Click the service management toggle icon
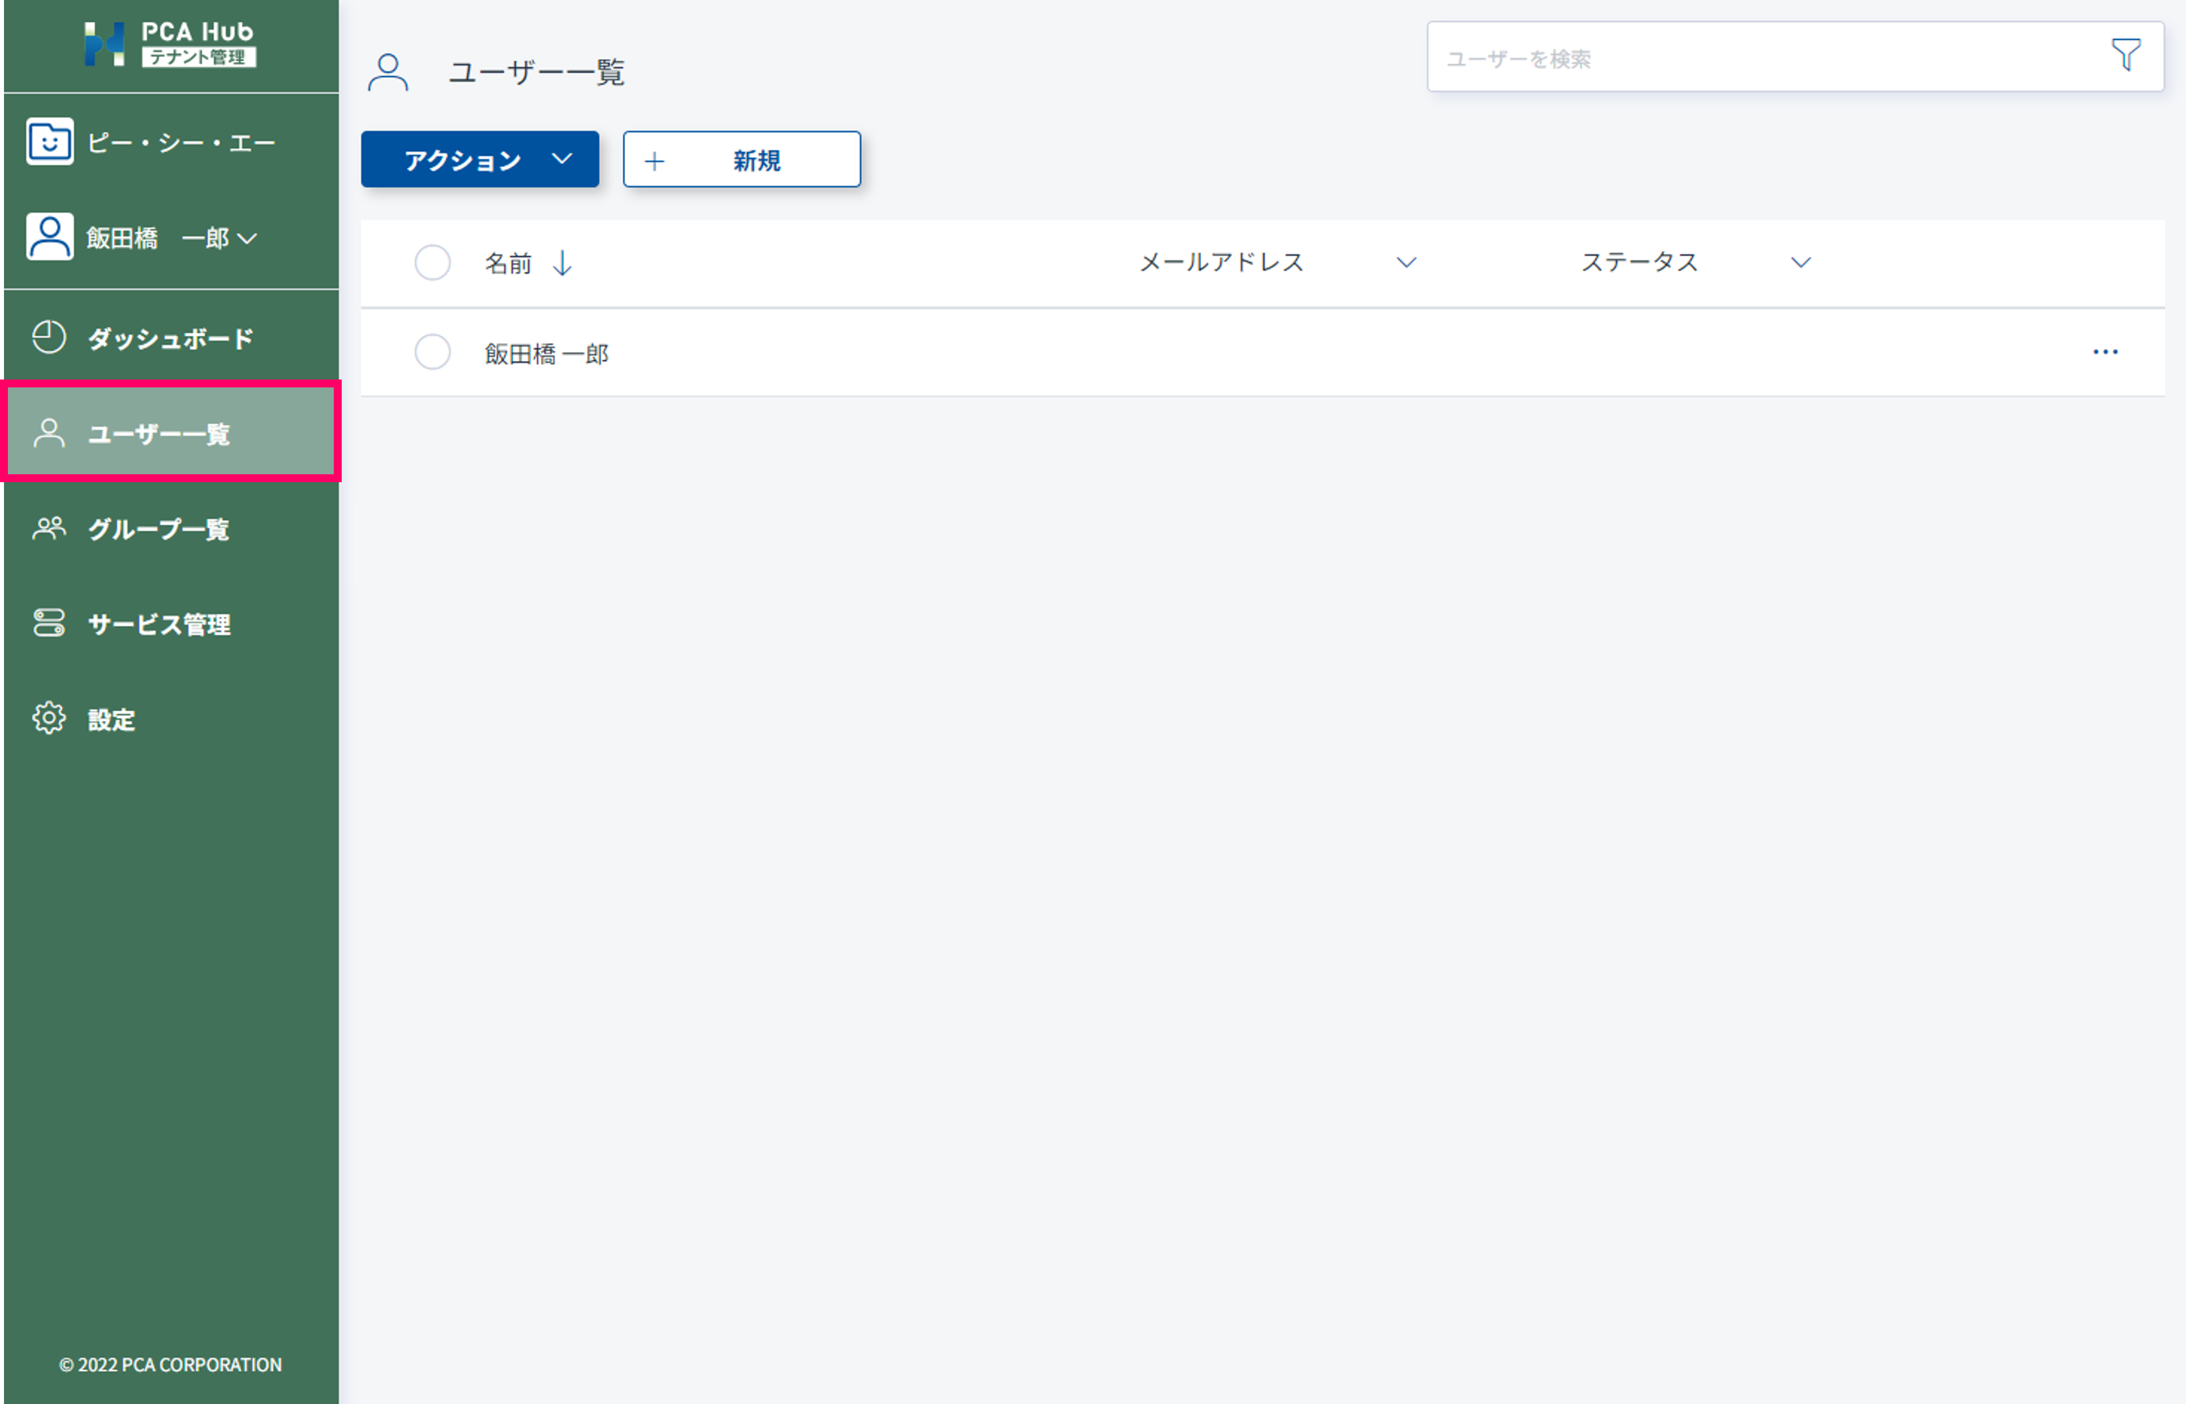 49,623
